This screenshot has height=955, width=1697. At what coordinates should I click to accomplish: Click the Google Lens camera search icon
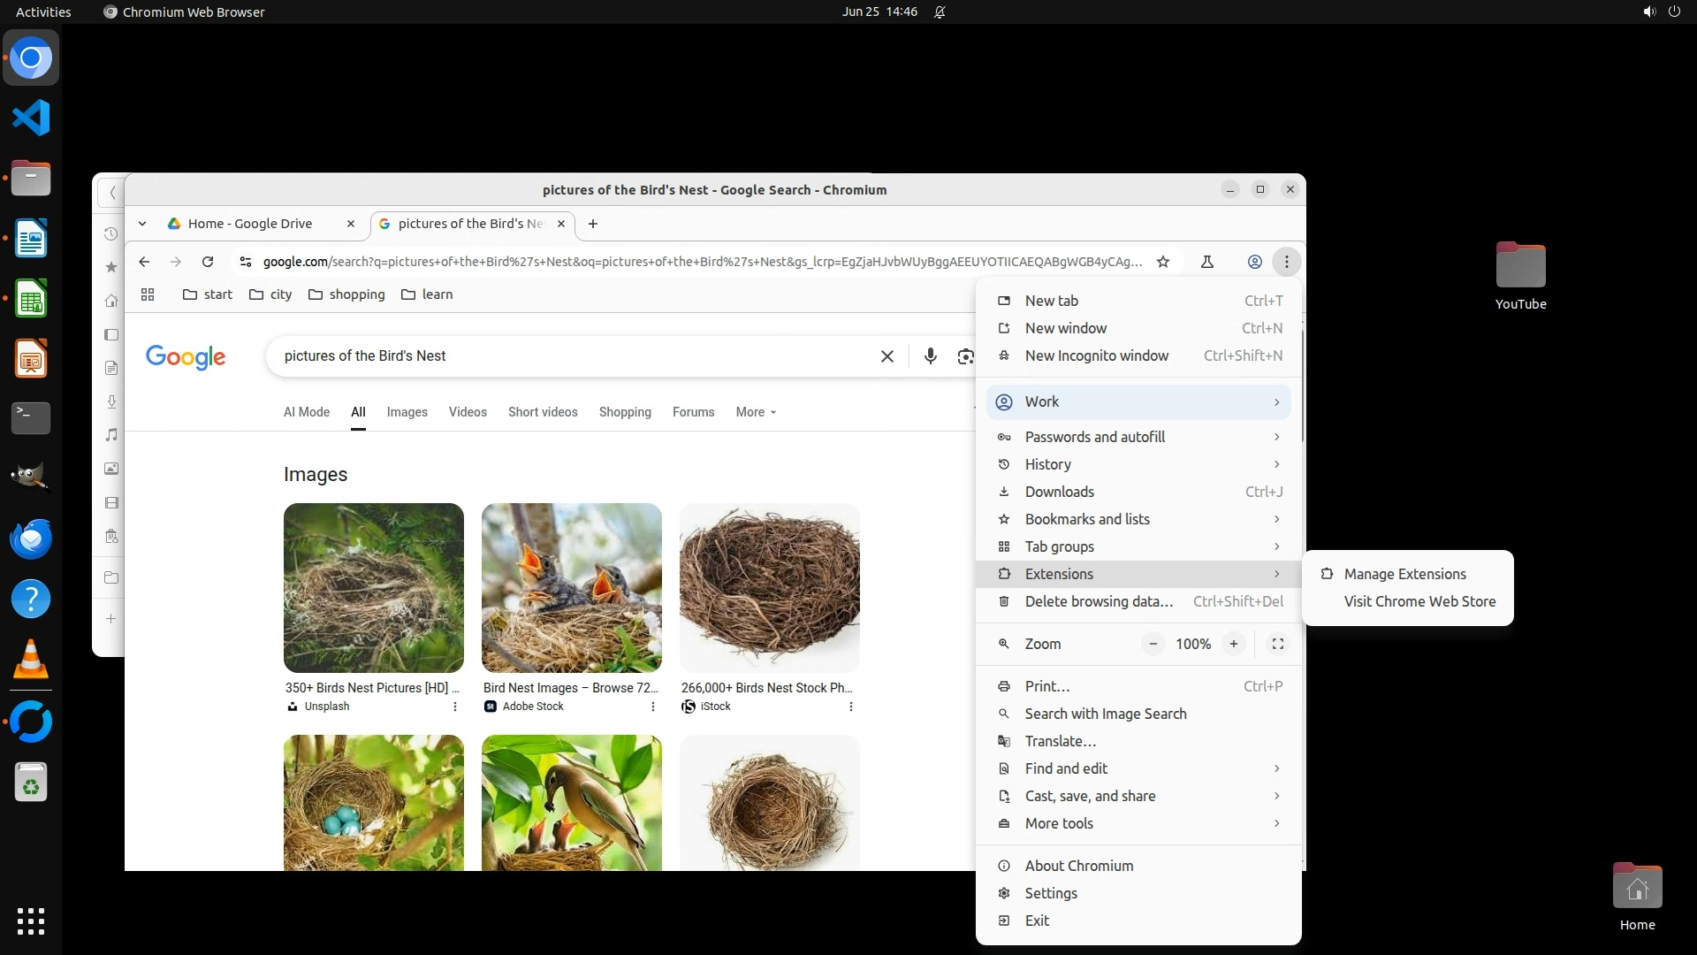click(x=965, y=356)
